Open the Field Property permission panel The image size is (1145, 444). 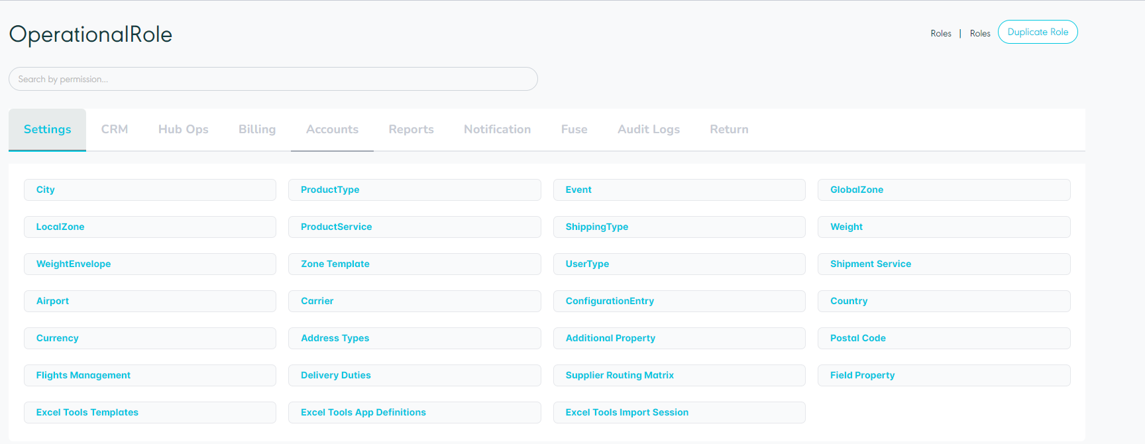point(944,375)
